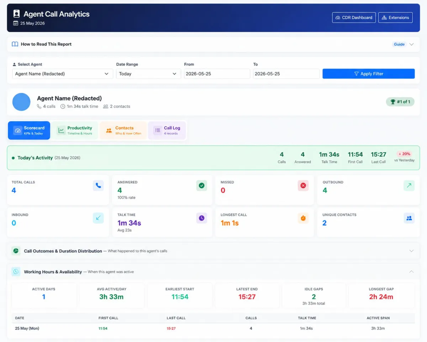This screenshot has width=427, height=342.
Task: Click the people icon beside 2 contacts
Action: 106,107
